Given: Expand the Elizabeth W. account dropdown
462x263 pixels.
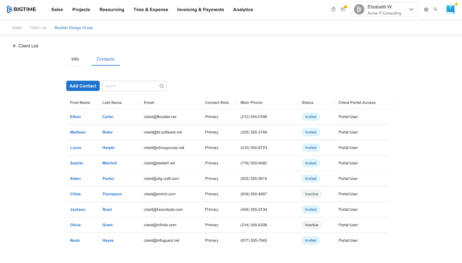Looking at the screenshot, I should click(411, 10).
